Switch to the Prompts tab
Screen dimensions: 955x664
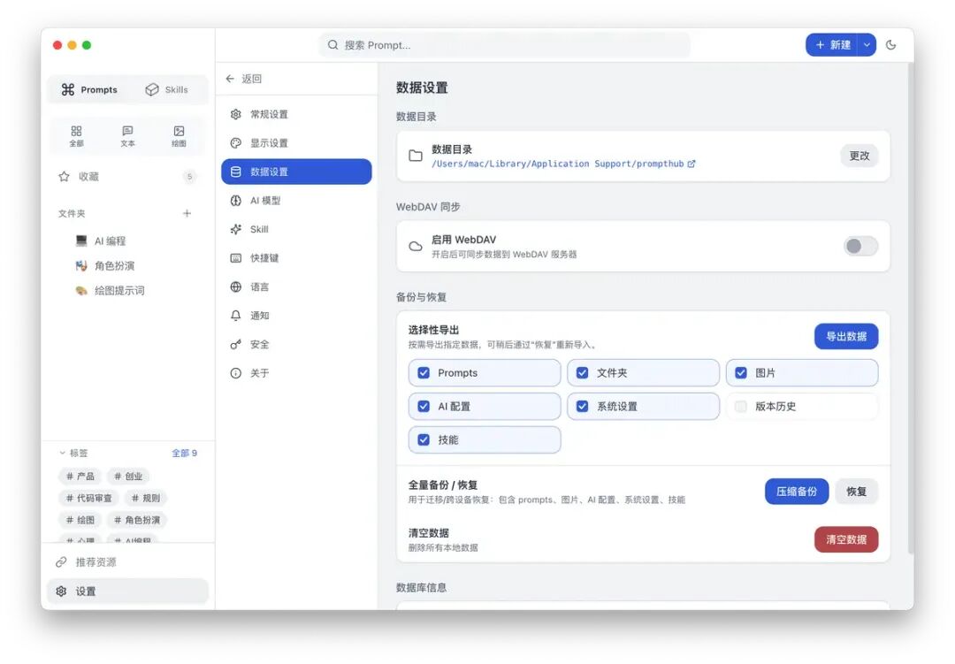tap(89, 89)
